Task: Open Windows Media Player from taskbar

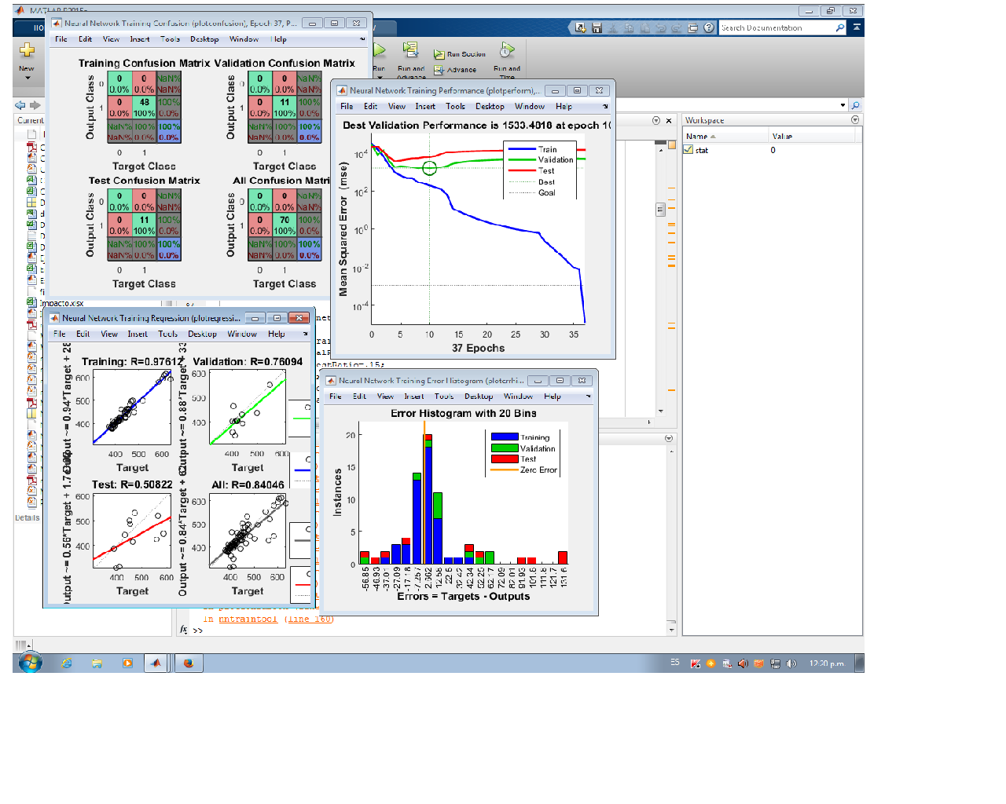Action: [x=127, y=663]
